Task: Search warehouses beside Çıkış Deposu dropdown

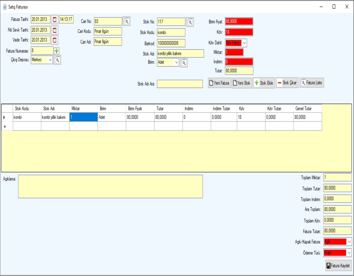Action: [57, 60]
